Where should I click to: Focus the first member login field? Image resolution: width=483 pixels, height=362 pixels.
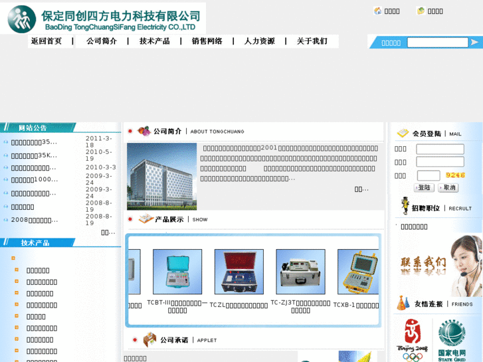click(x=440, y=149)
